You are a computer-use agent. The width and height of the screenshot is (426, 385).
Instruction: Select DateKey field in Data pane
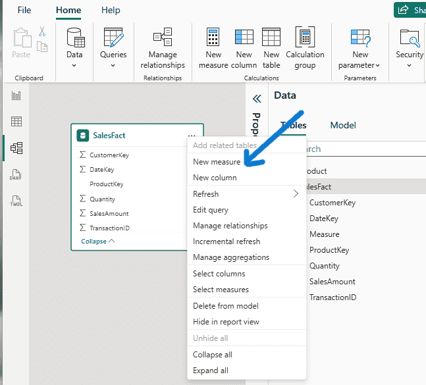click(x=323, y=218)
